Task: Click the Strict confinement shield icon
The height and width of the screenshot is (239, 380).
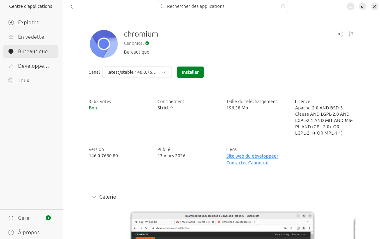Action: point(171,108)
